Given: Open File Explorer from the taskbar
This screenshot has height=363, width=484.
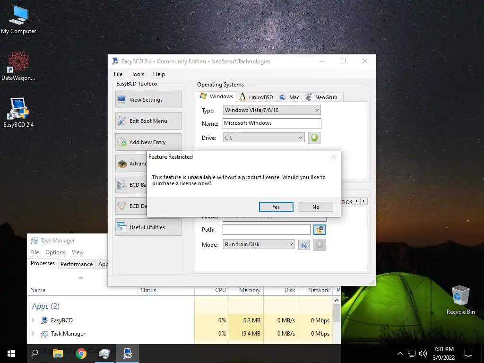Looking at the screenshot, I should [x=58, y=353].
